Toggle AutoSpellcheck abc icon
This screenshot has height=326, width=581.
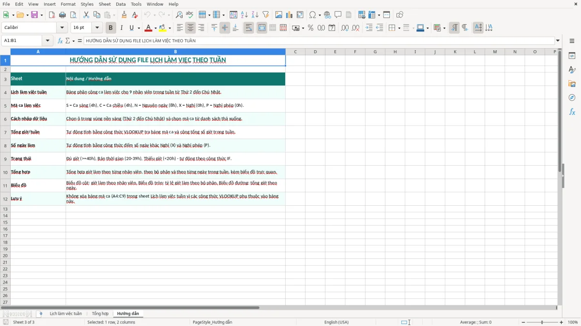coord(190,15)
